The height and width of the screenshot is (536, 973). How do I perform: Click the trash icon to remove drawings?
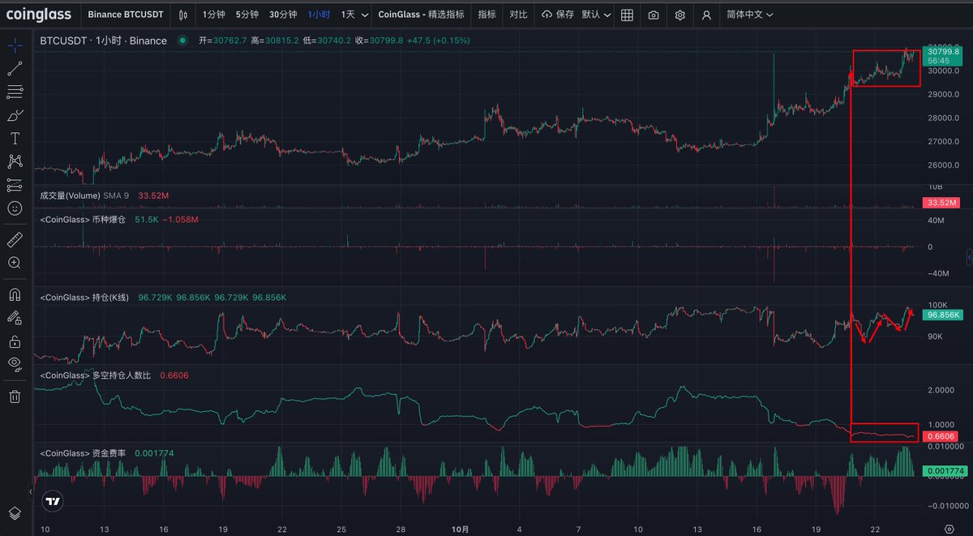pyautogui.click(x=15, y=396)
